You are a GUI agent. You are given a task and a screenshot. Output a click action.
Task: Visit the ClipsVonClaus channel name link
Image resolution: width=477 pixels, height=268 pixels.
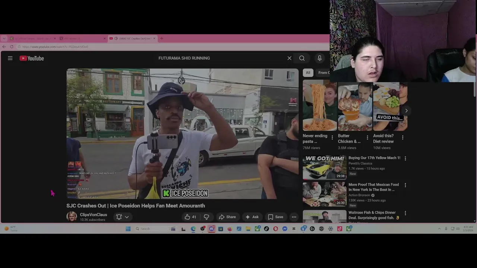coord(93,215)
